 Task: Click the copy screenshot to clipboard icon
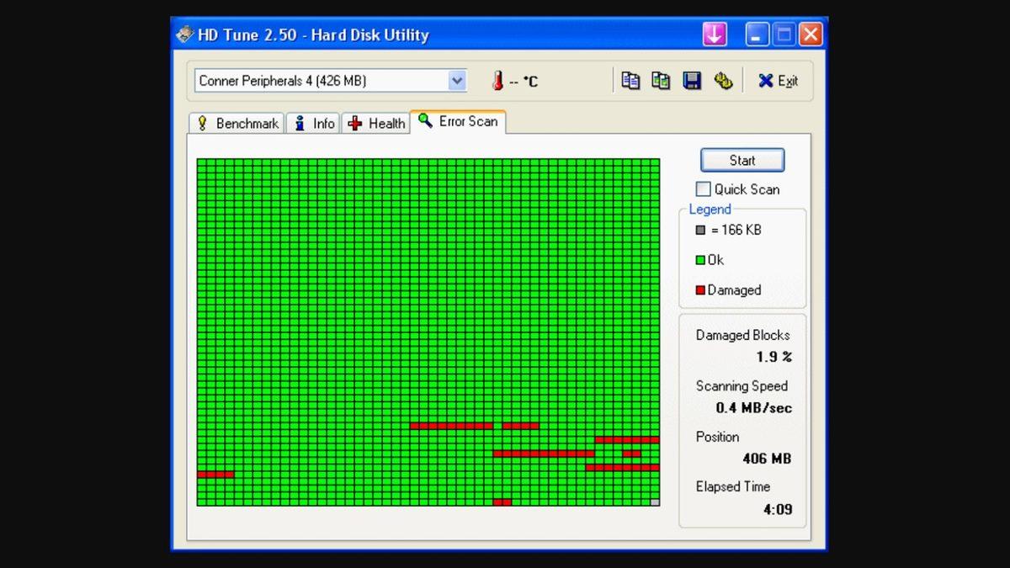pos(662,81)
